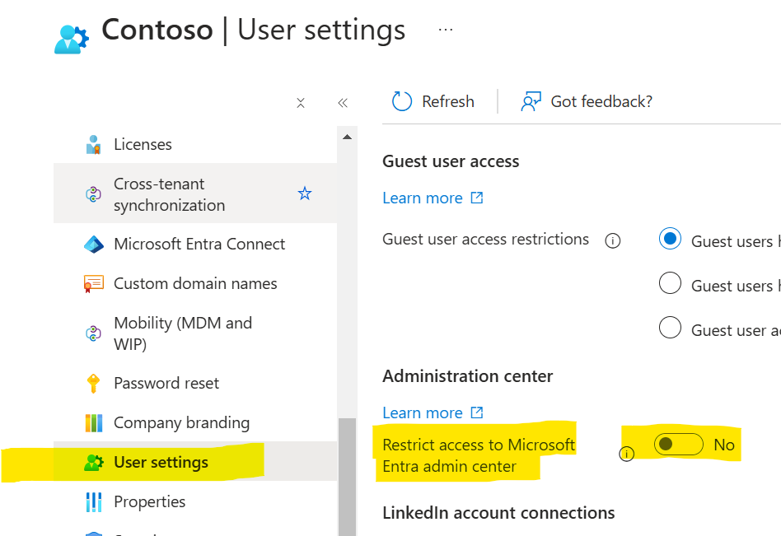Click the Contoso user settings header icon
Screen dimensions: 781x536
point(71,39)
